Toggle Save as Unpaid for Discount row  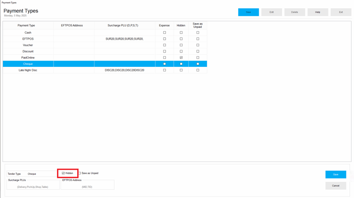point(198,51)
